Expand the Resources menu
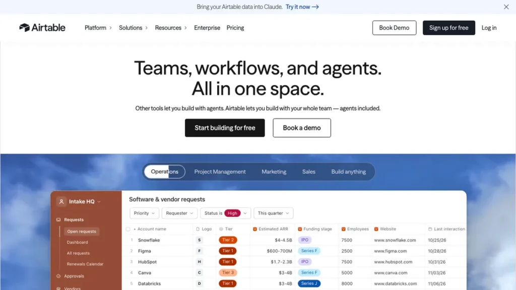 point(171,28)
